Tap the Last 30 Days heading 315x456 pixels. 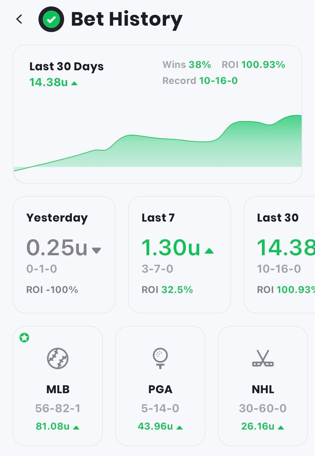67,66
